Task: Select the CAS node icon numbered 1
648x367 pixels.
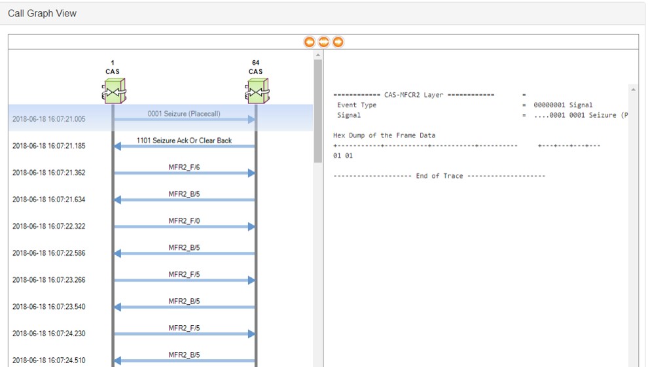Action: (114, 91)
